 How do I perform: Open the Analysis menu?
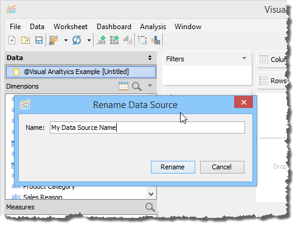pos(153,27)
